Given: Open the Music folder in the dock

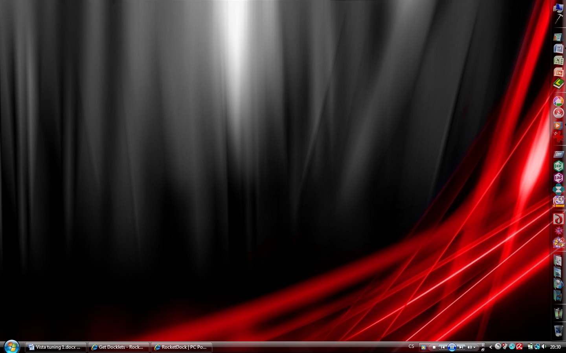Looking at the screenshot, I should pos(558,284).
